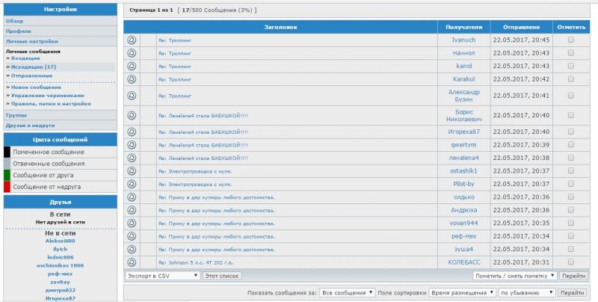The image size is (598, 302).
Task: Tick checkbox for Pilot-by message
Action: coord(571,184)
